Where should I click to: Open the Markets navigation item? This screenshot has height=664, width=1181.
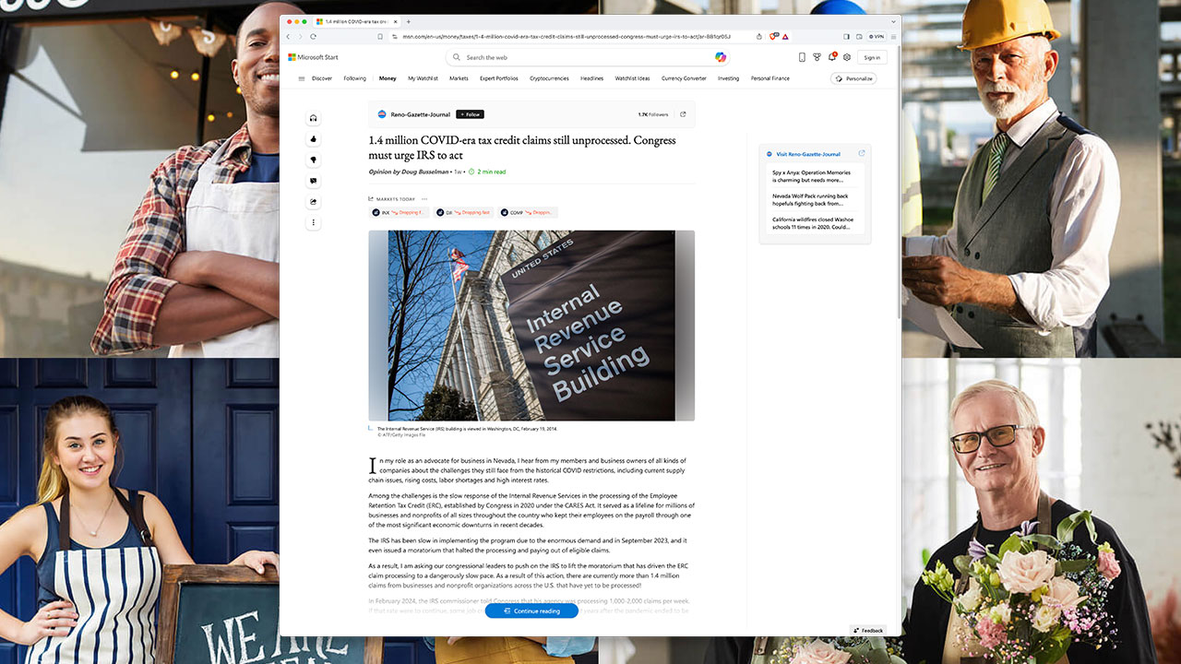point(459,78)
